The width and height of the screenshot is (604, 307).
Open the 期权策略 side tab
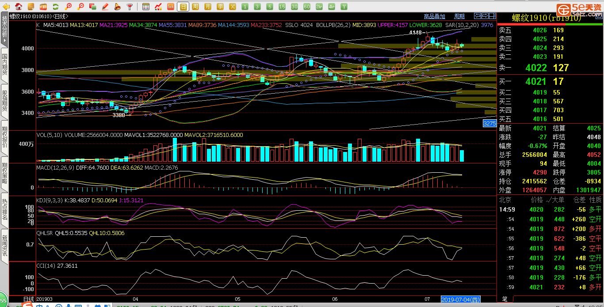[x=4, y=175]
